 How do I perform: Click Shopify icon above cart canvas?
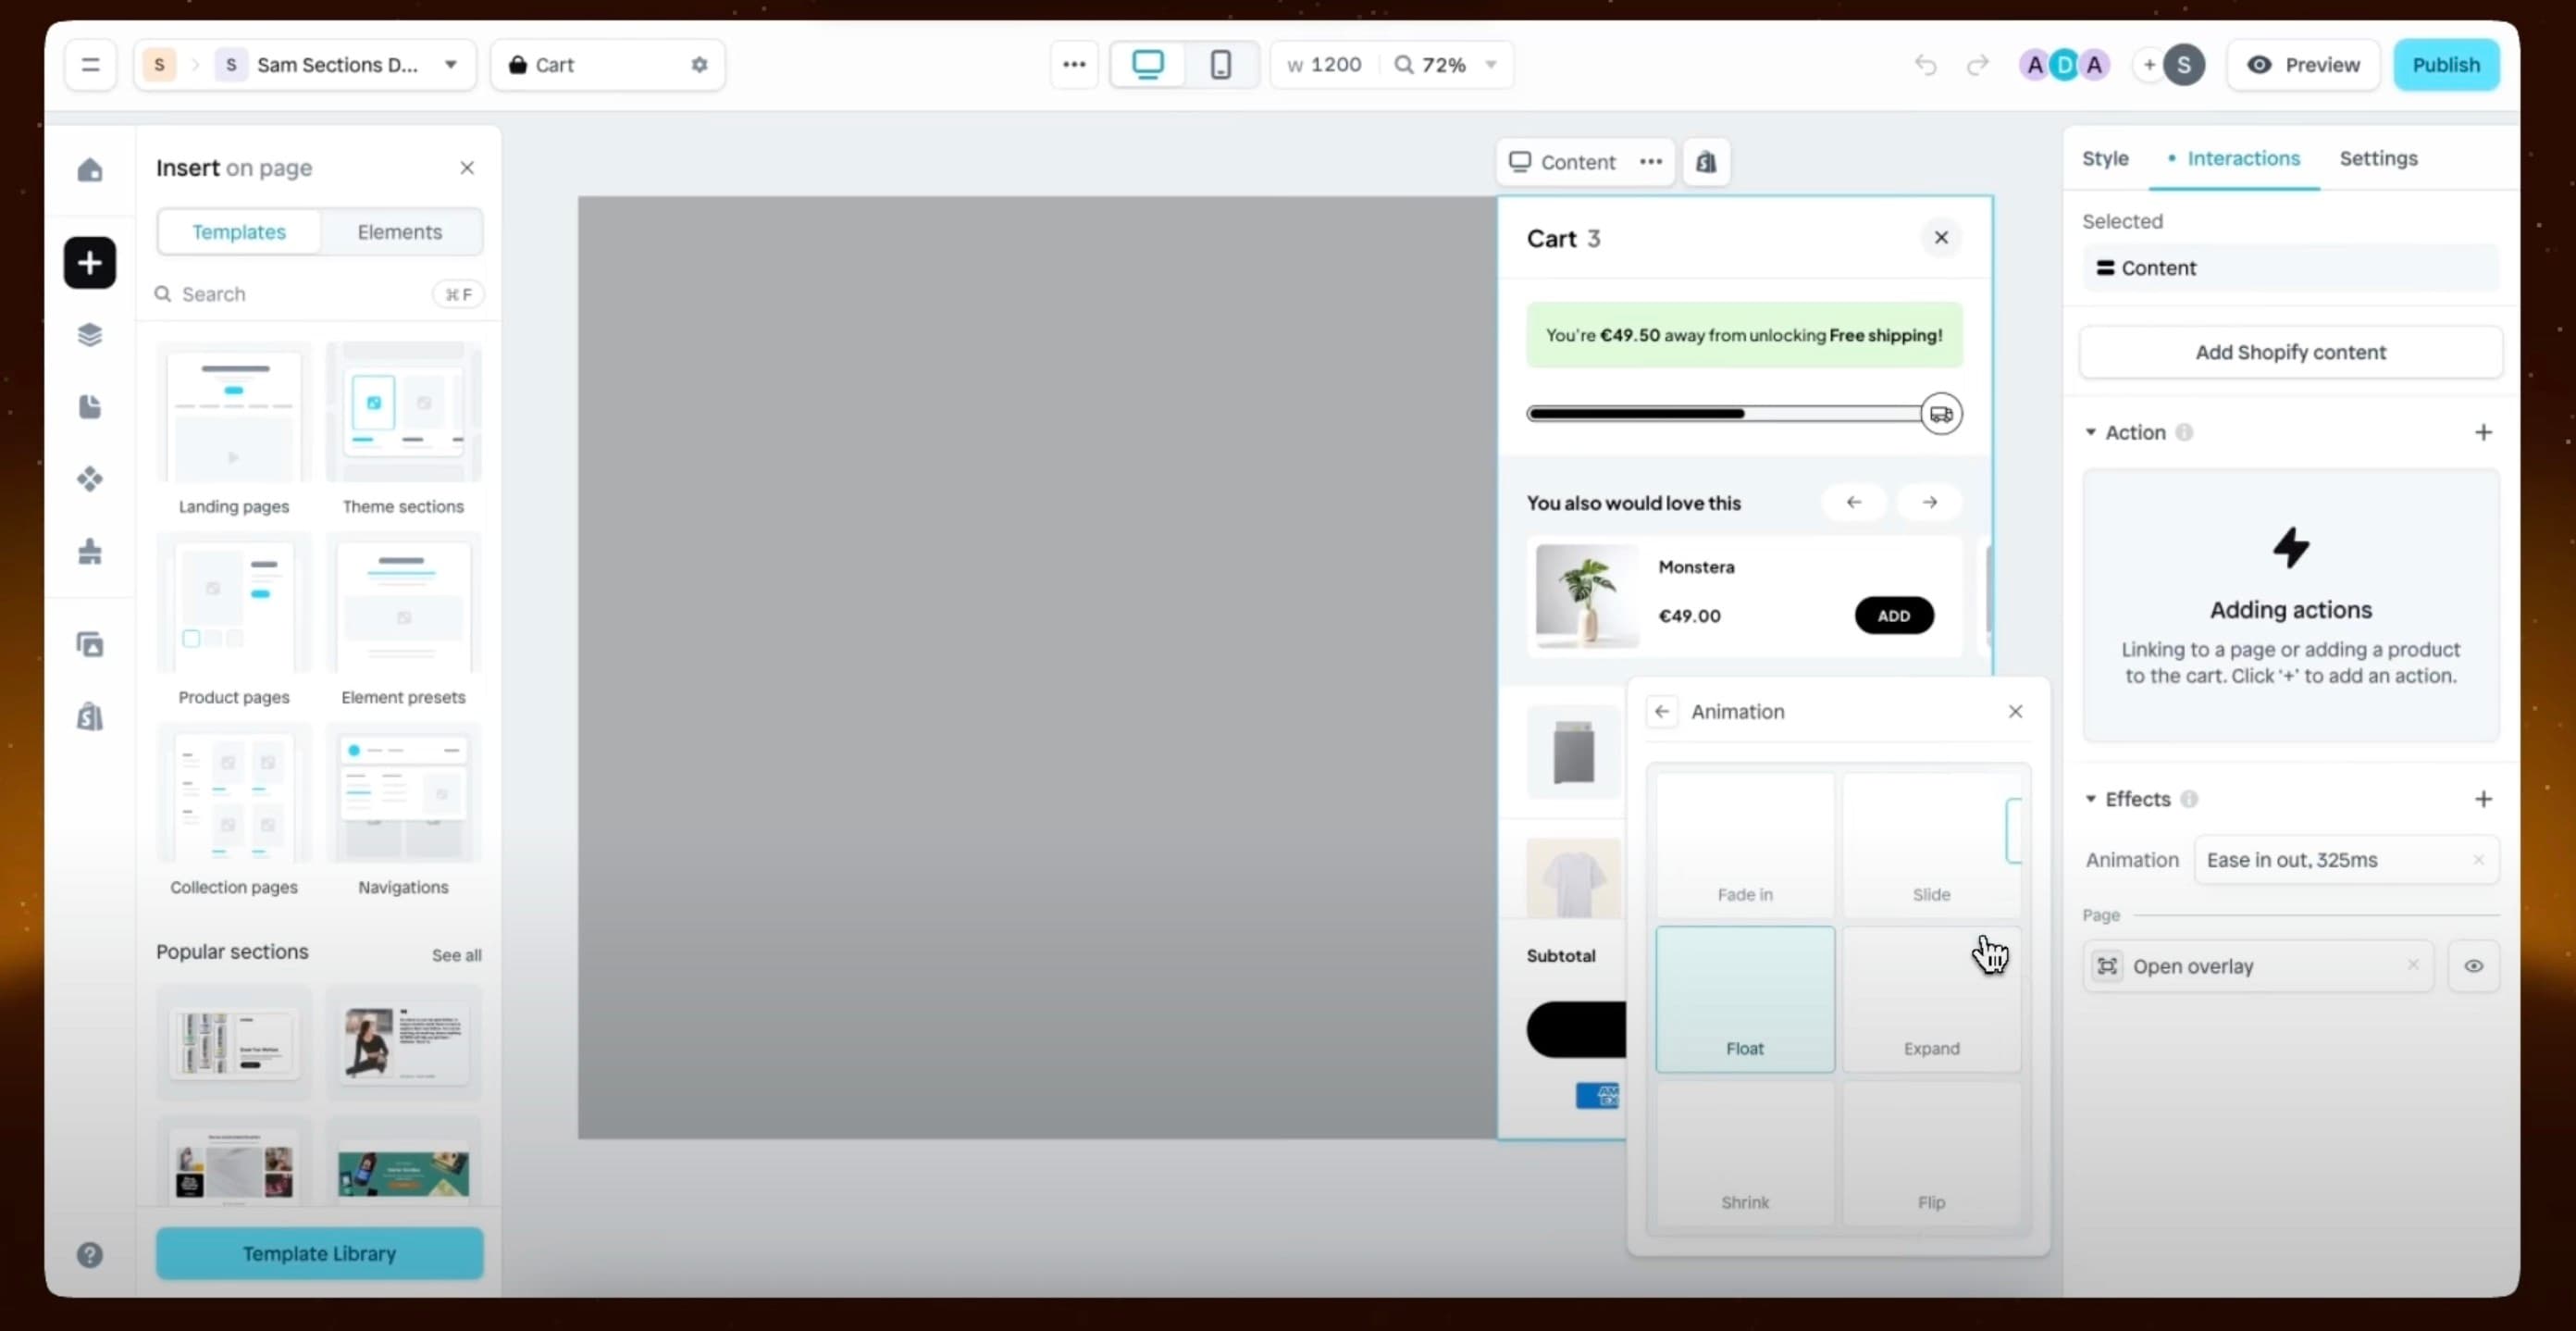pos(1706,162)
